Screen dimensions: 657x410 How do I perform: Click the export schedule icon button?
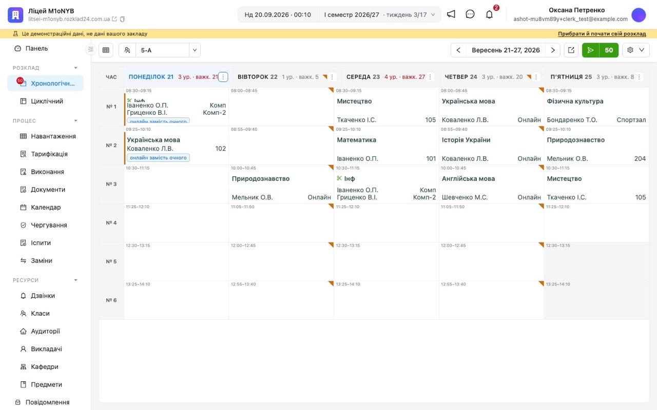[x=571, y=50]
